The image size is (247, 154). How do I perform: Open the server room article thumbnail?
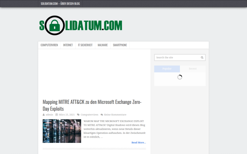[x=62, y=131]
